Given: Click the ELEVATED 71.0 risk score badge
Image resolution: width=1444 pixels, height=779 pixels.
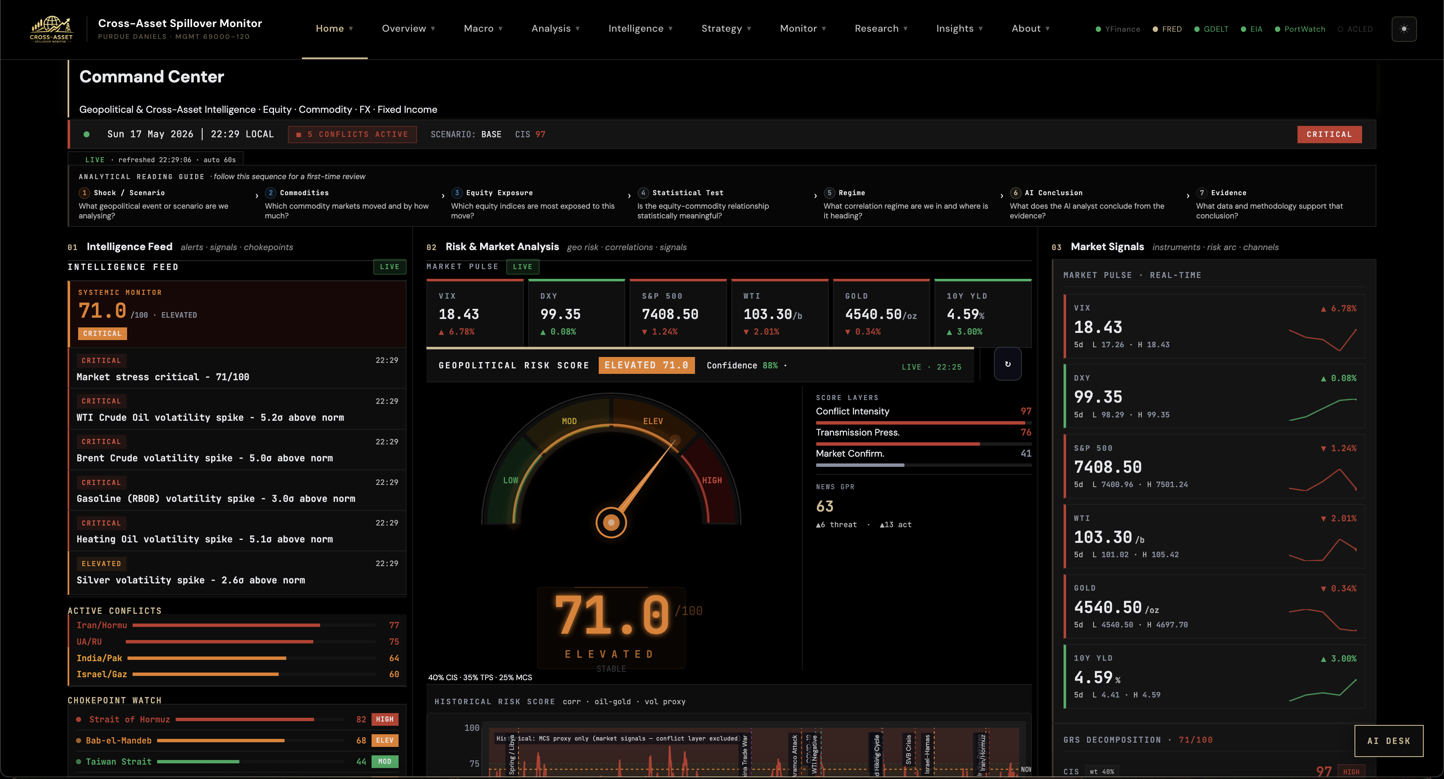Looking at the screenshot, I should (646, 365).
